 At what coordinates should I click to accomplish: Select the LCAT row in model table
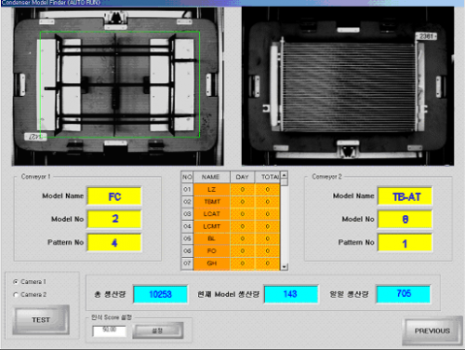click(231, 214)
